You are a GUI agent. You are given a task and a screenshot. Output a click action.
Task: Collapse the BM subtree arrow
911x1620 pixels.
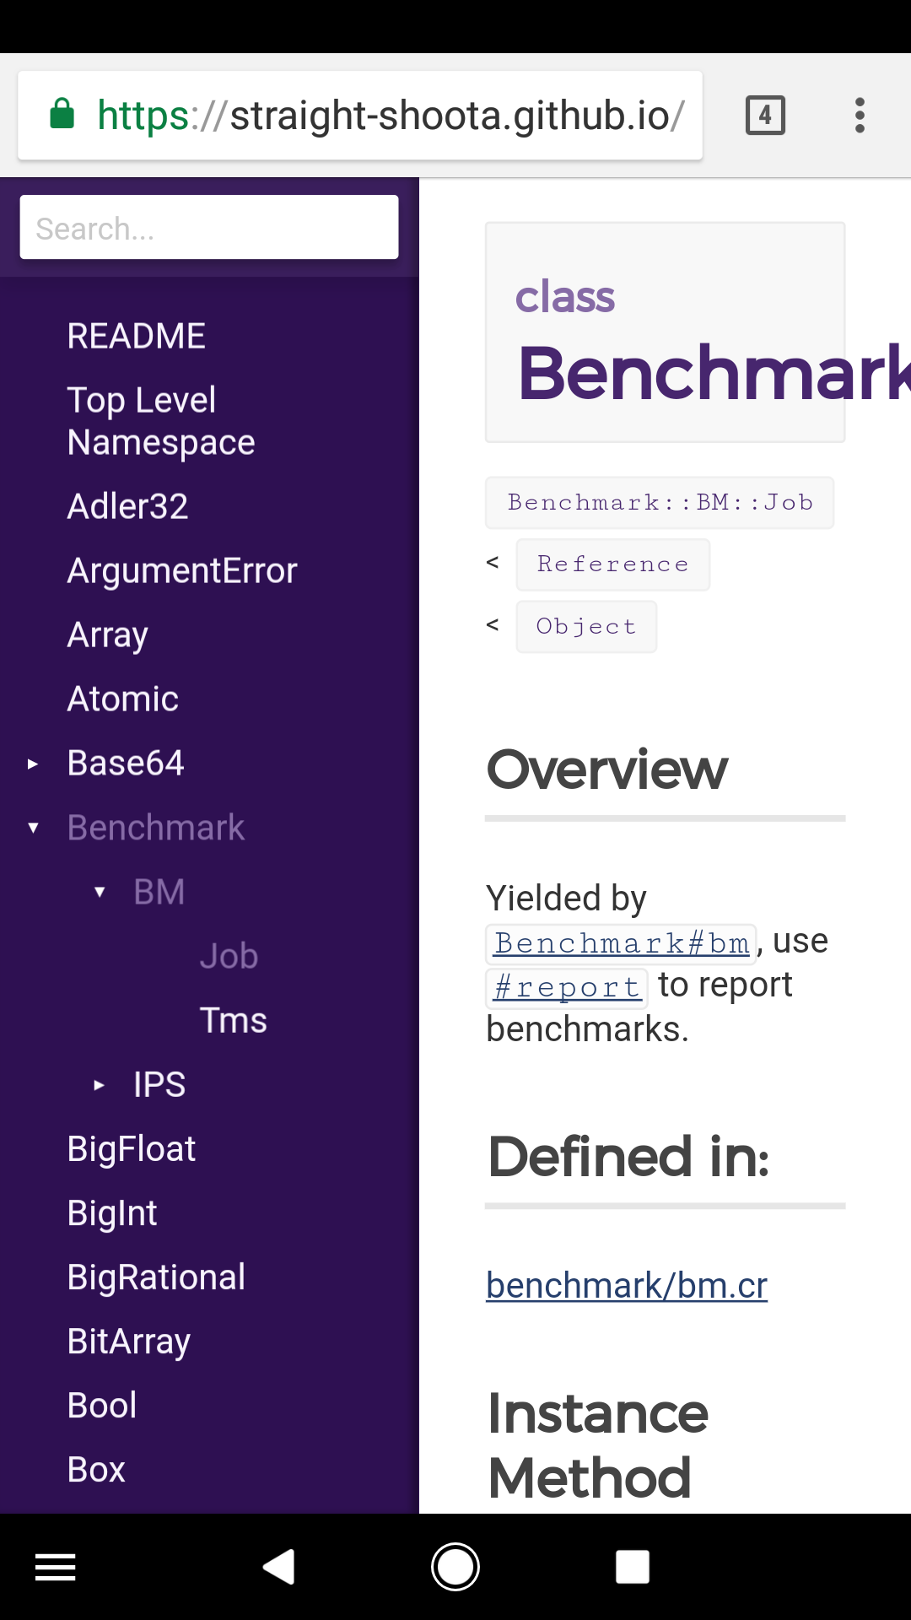point(100,892)
